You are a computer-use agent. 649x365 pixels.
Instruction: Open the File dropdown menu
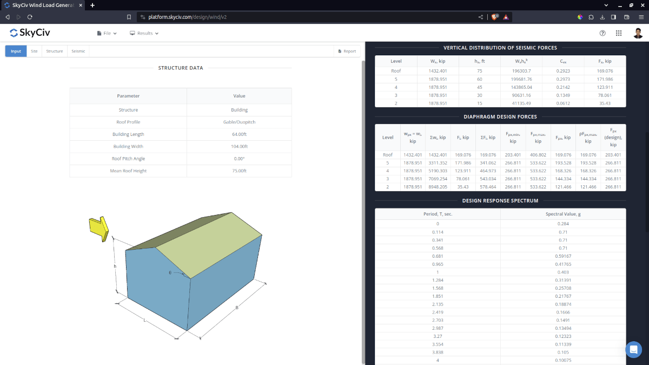(107, 33)
